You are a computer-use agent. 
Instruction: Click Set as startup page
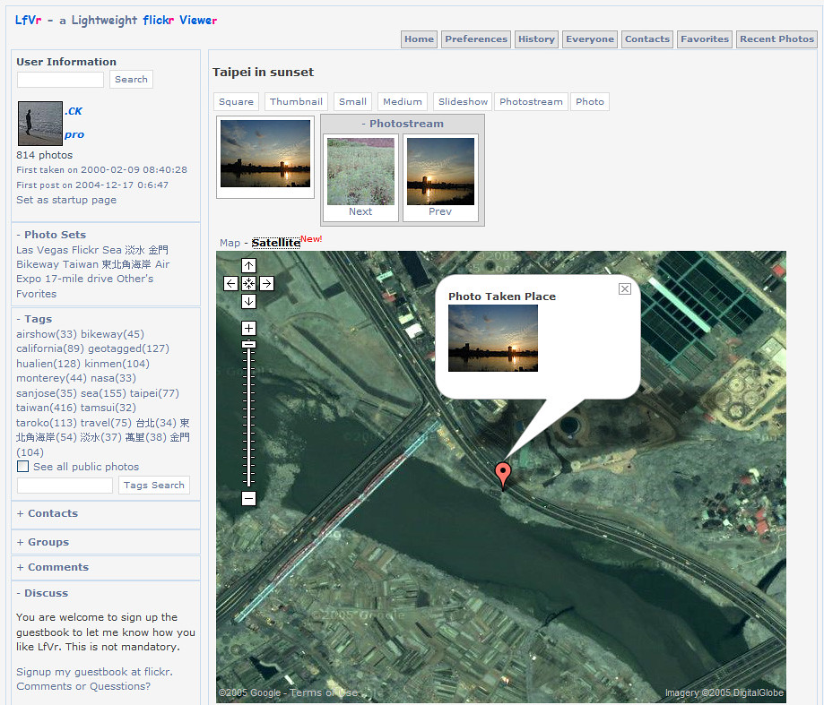tap(66, 200)
